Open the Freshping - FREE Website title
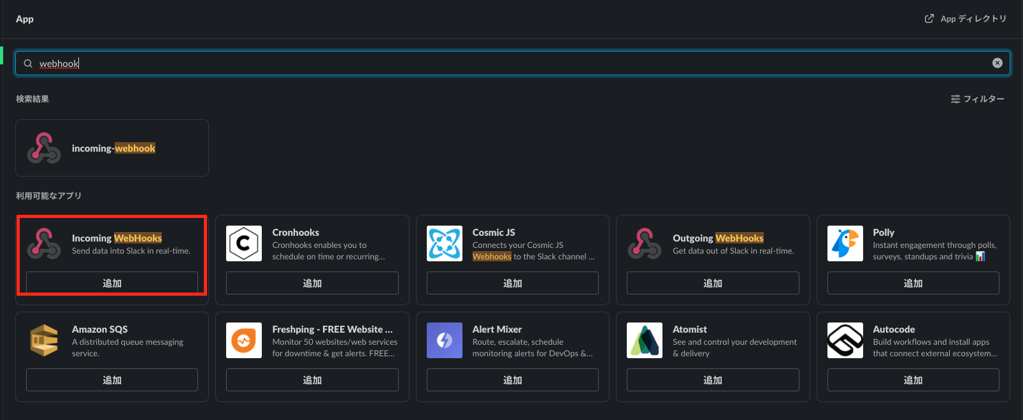 click(333, 329)
